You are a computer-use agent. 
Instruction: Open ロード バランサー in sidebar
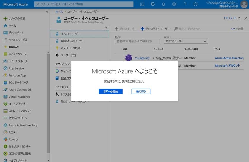pos(18,104)
